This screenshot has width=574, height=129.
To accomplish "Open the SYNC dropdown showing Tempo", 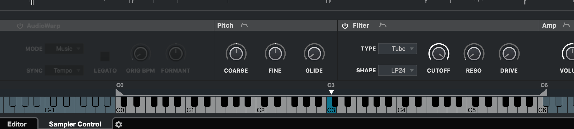I will click(65, 70).
